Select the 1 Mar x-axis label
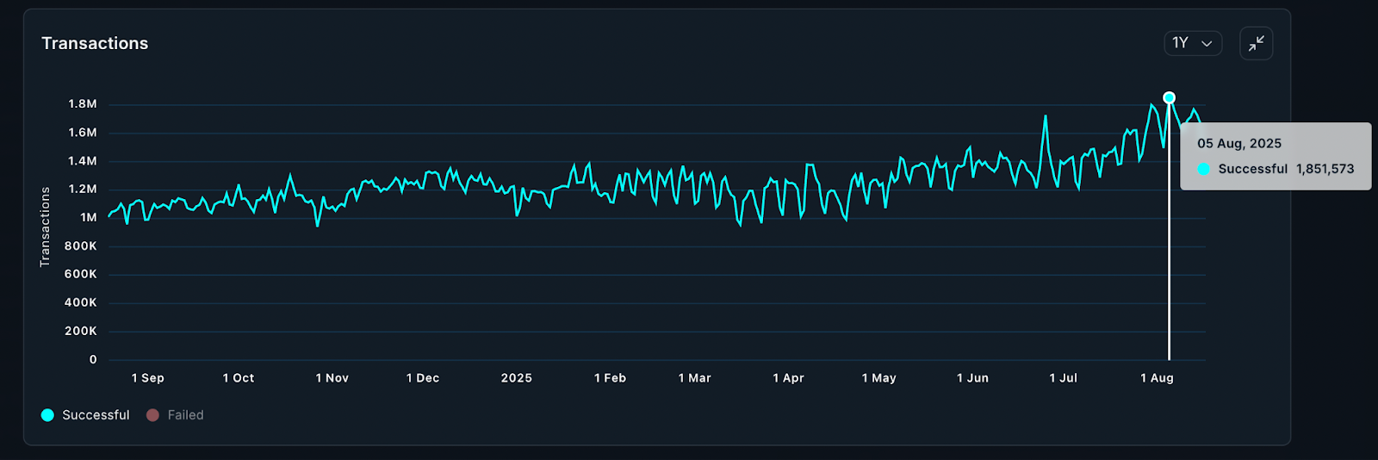This screenshot has height=460, width=1378. (694, 378)
